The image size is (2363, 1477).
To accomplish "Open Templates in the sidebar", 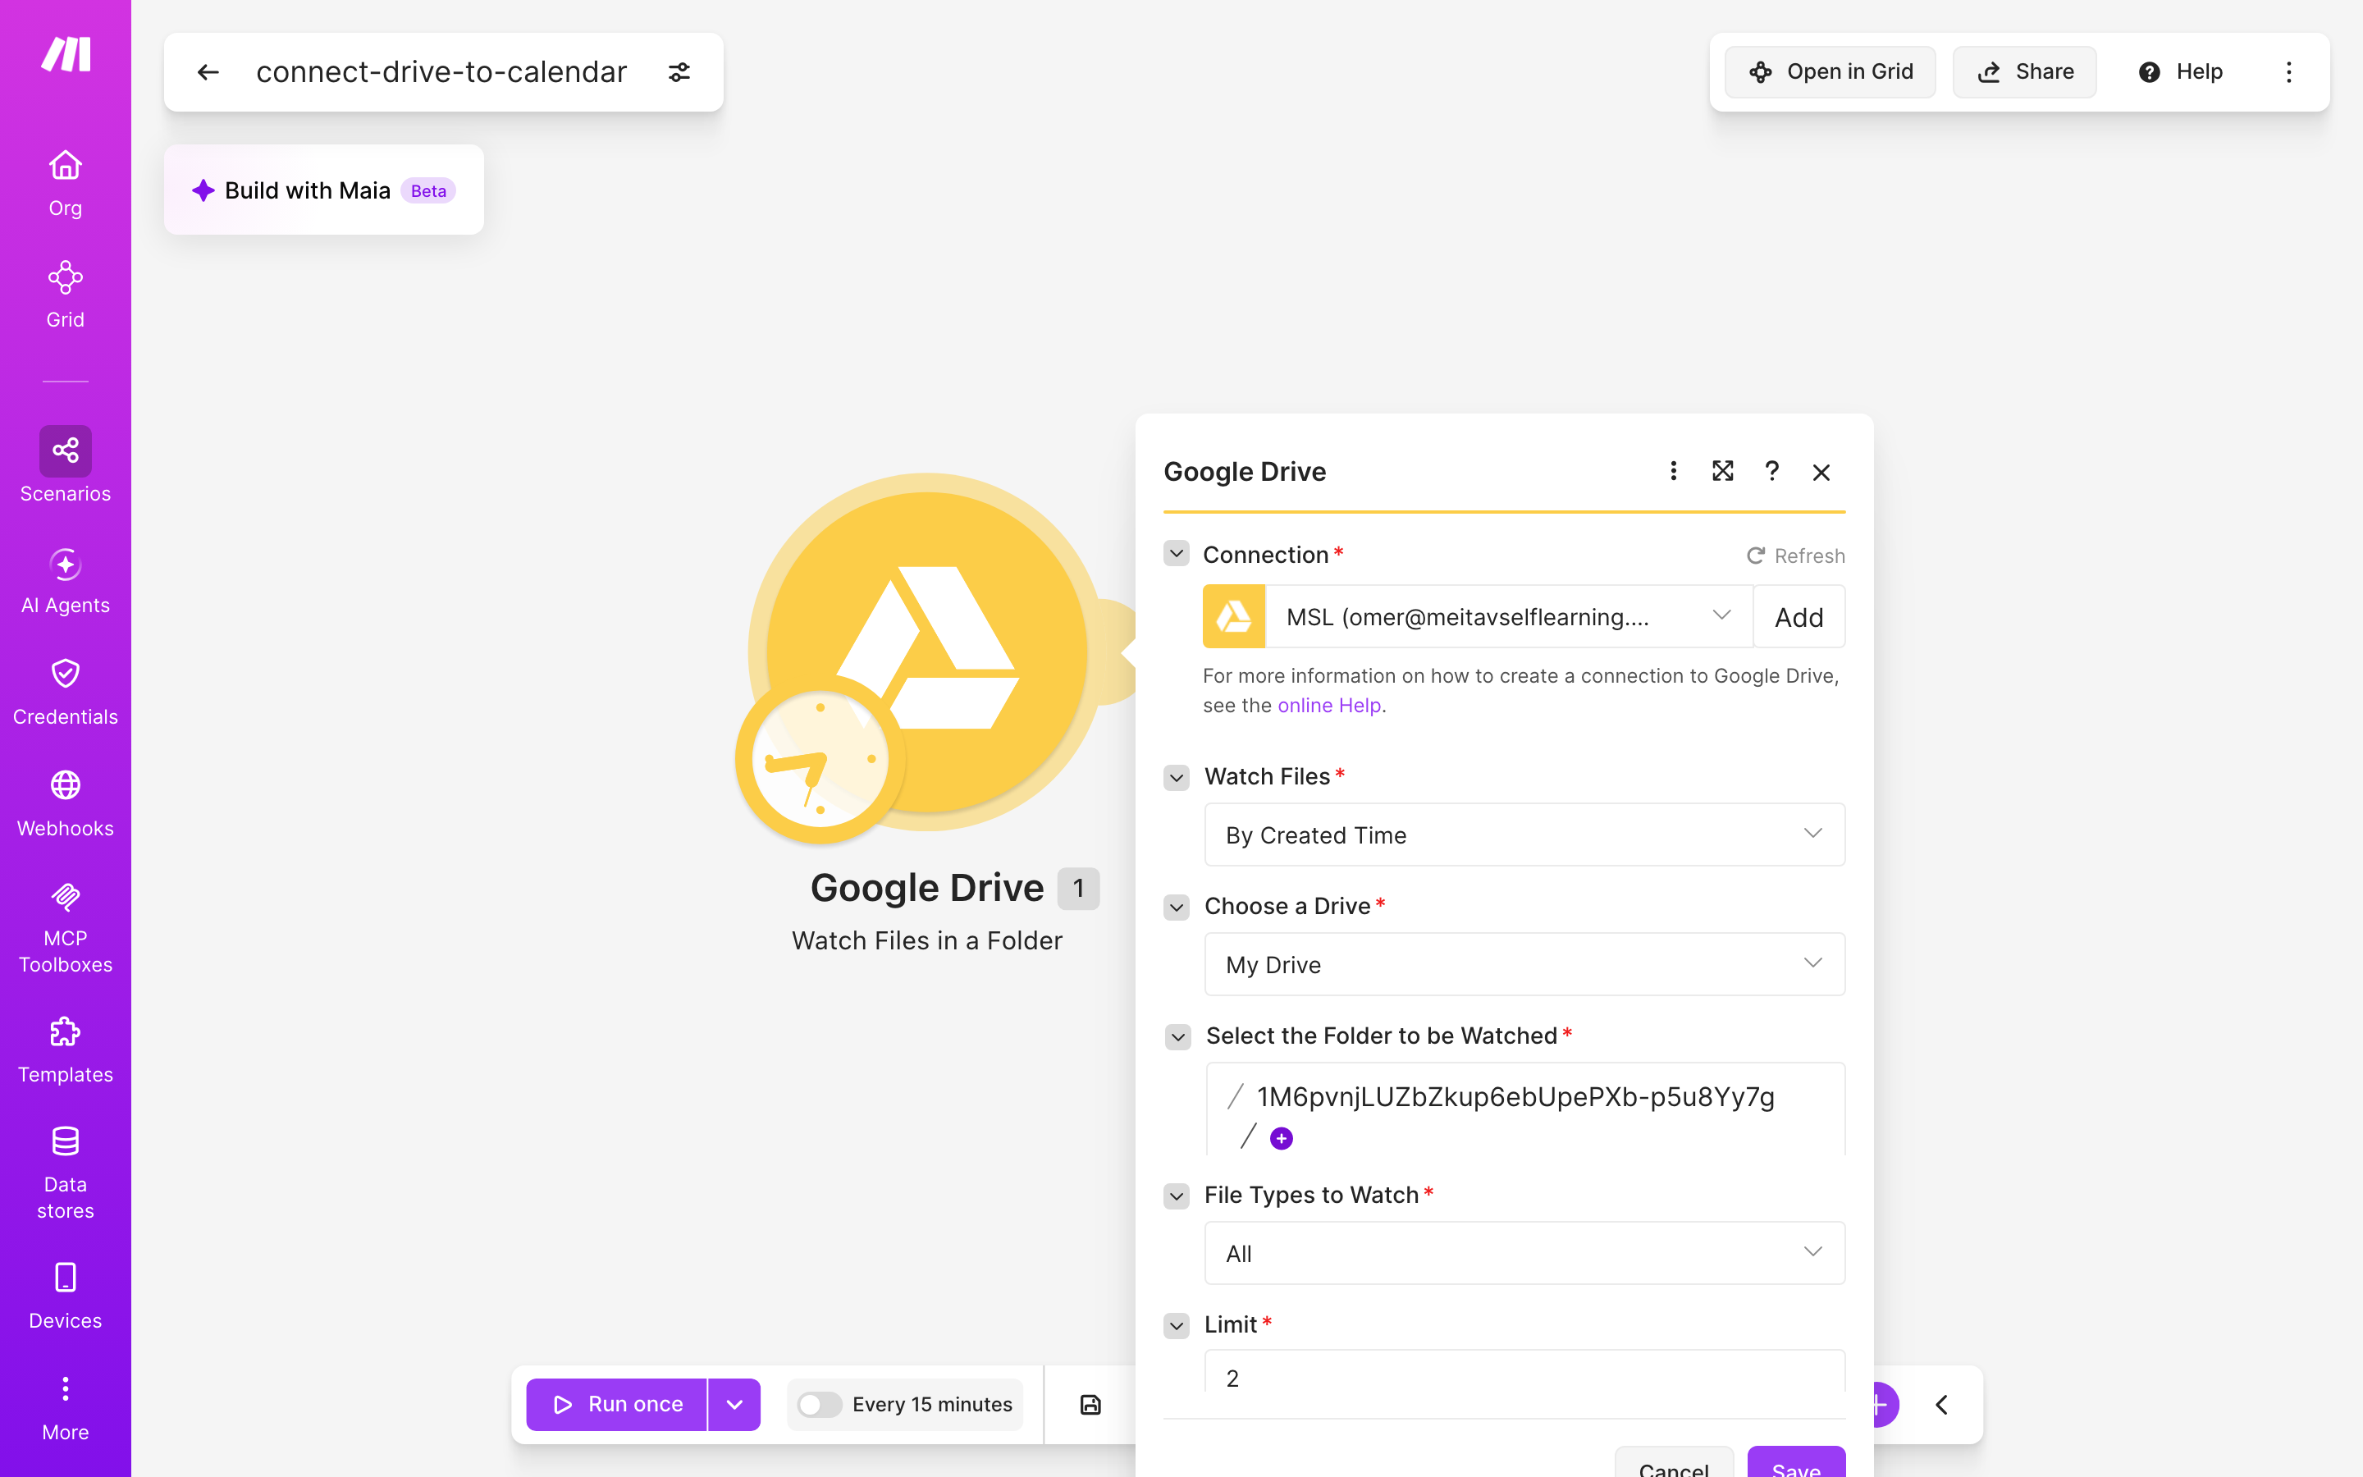I will pyautogui.click(x=66, y=1049).
